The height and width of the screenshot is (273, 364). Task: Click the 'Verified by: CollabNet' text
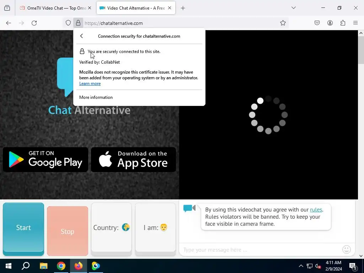[x=100, y=62]
